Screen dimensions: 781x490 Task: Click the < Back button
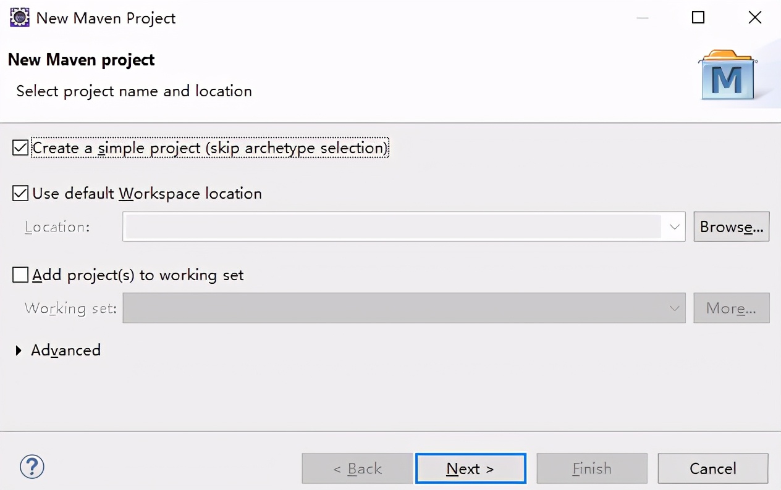357,468
